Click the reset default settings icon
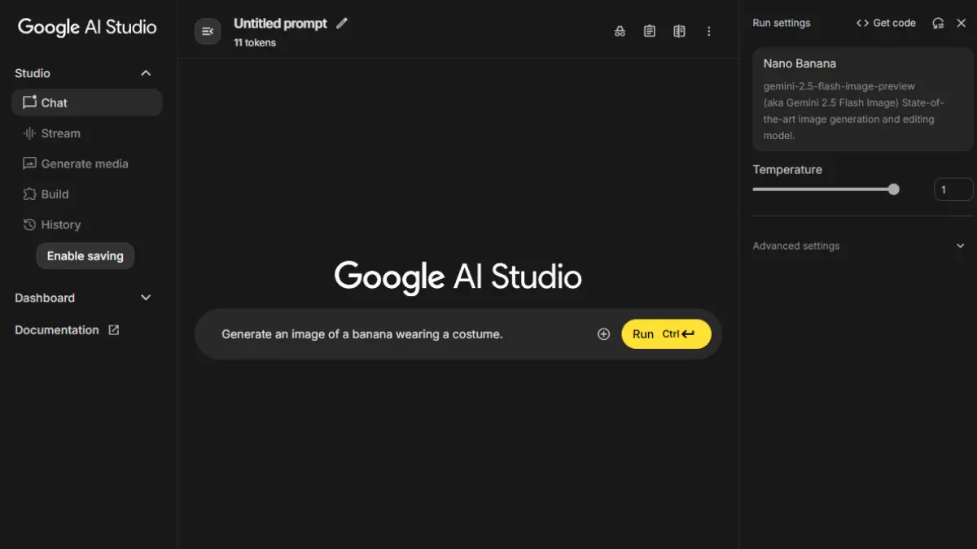 pos(938,23)
